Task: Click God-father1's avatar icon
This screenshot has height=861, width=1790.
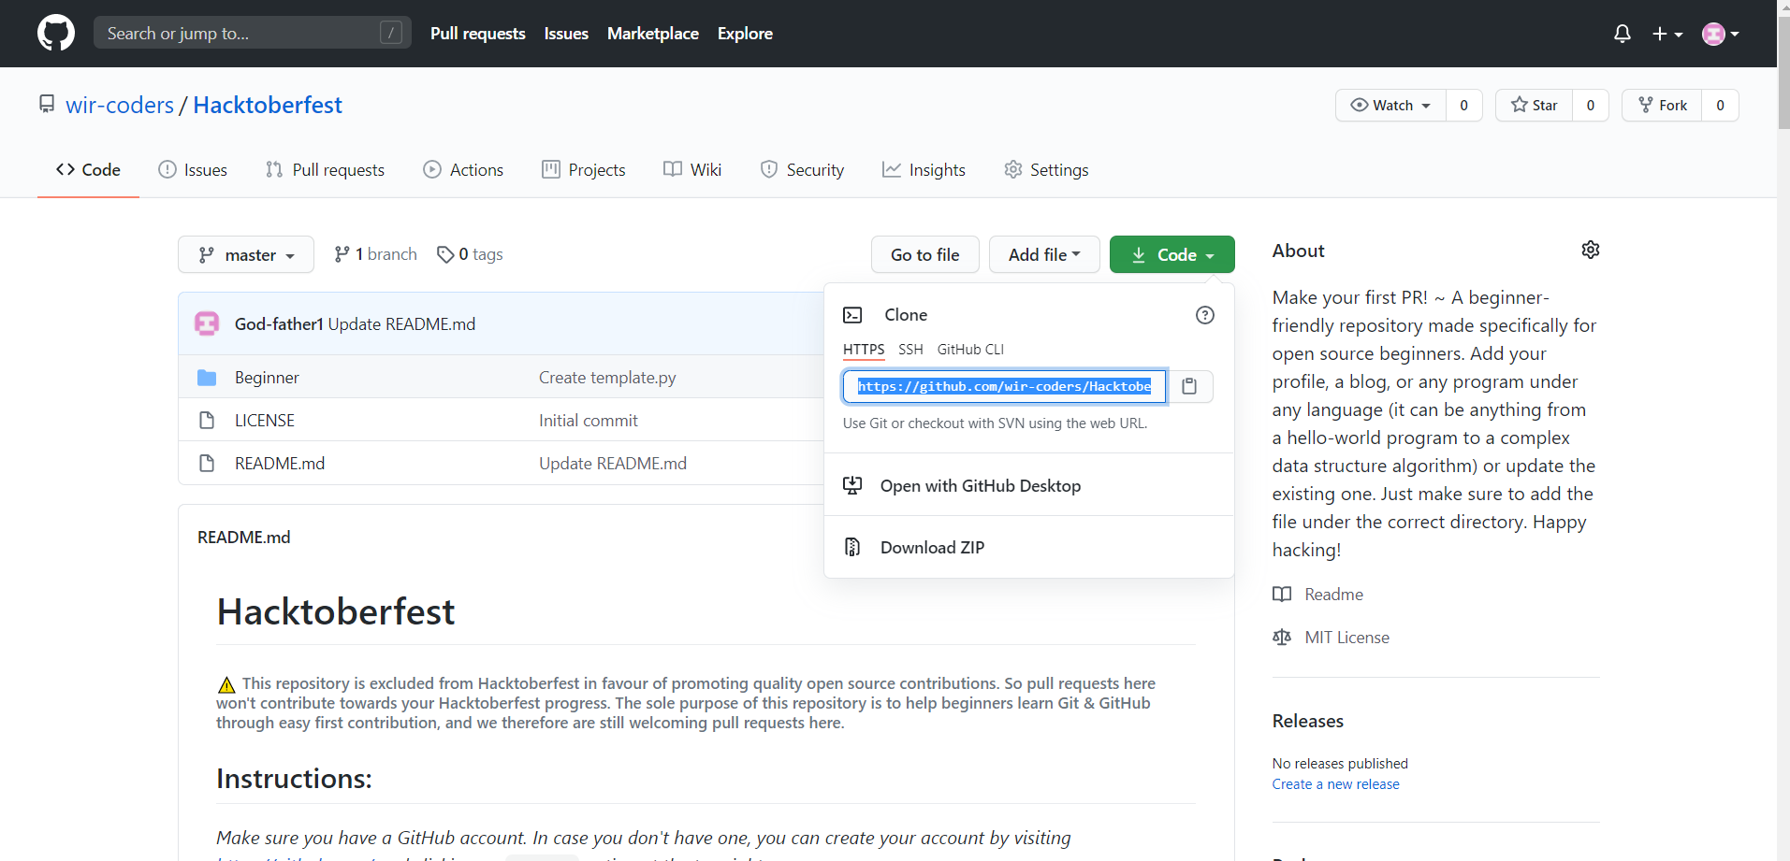Action: [207, 323]
